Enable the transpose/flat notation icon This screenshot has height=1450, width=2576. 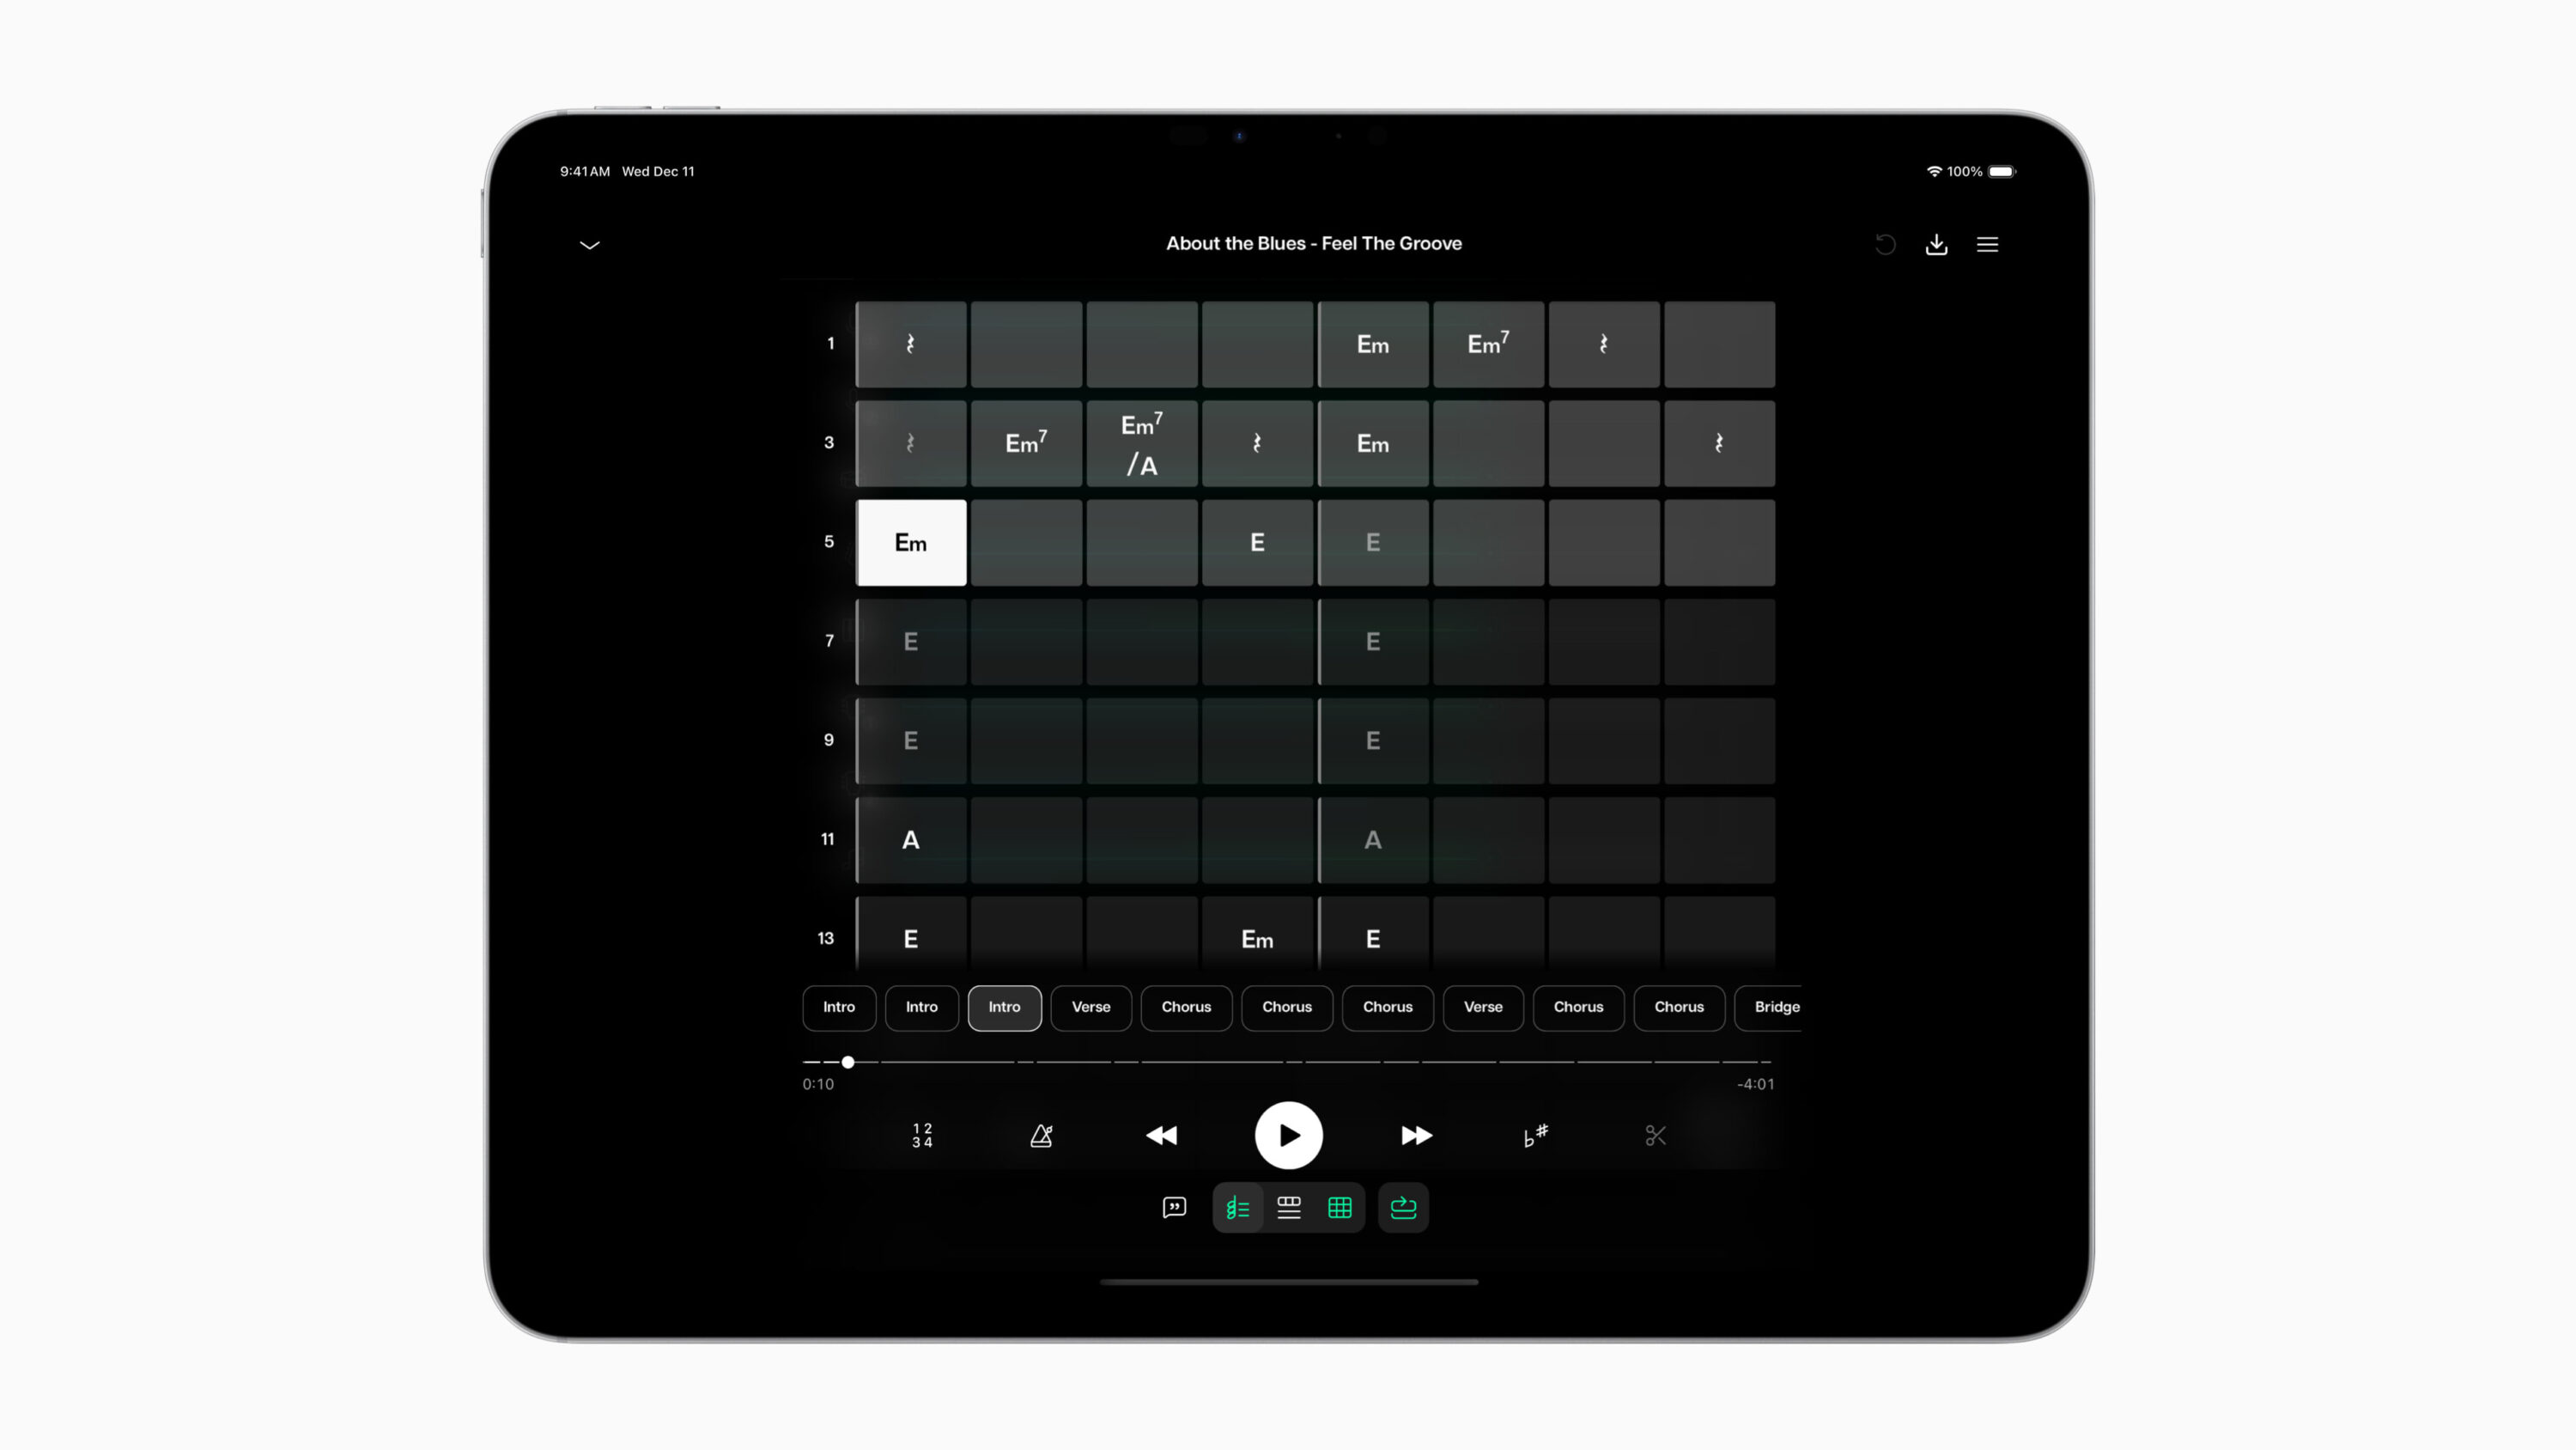1534,1135
